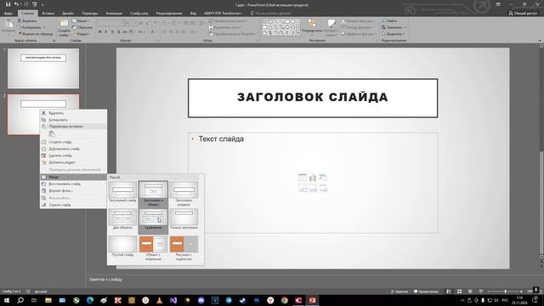Choose Reset Slide in the context menu
Viewport: 544px width, 306px height.
click(74, 184)
